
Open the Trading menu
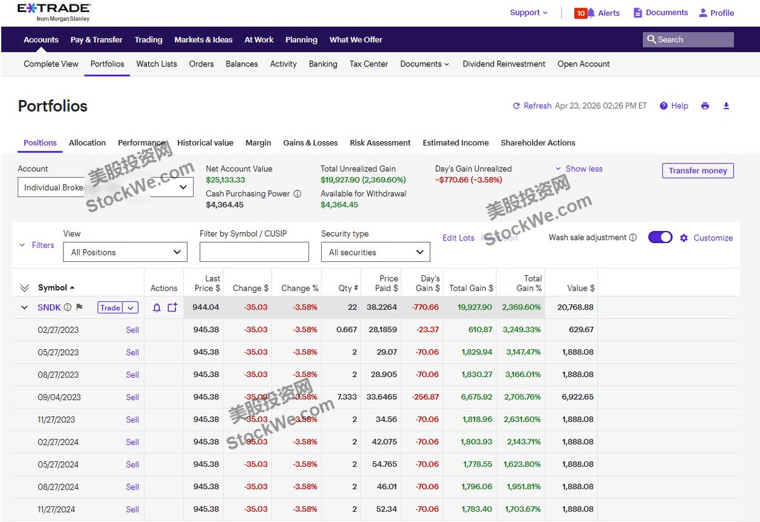pos(148,39)
